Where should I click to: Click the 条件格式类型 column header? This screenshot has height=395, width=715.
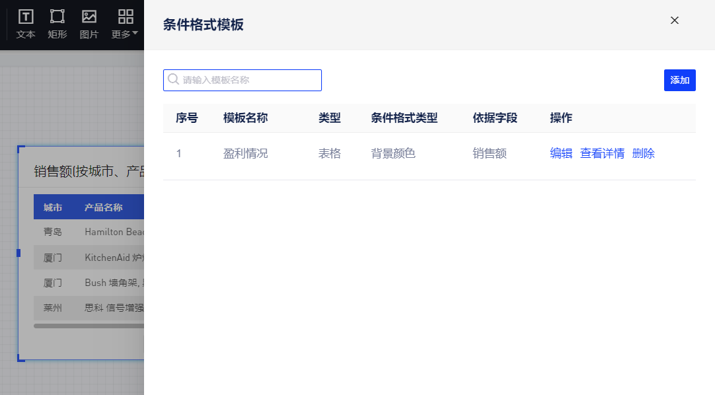[404, 118]
